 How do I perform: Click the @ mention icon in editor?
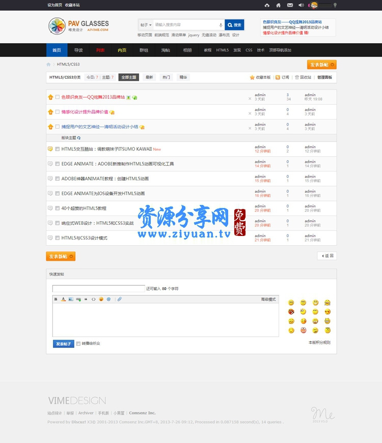pos(108,299)
